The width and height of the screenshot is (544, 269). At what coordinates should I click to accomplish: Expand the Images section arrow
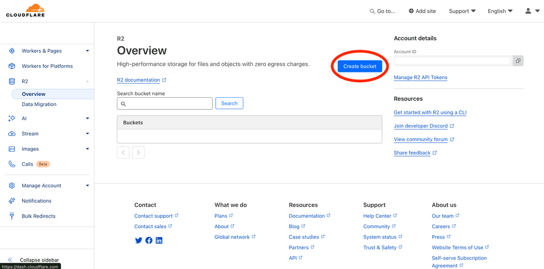pyautogui.click(x=88, y=149)
